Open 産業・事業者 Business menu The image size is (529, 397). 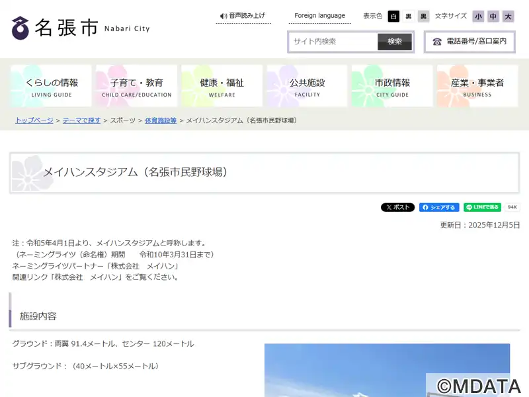click(x=477, y=86)
